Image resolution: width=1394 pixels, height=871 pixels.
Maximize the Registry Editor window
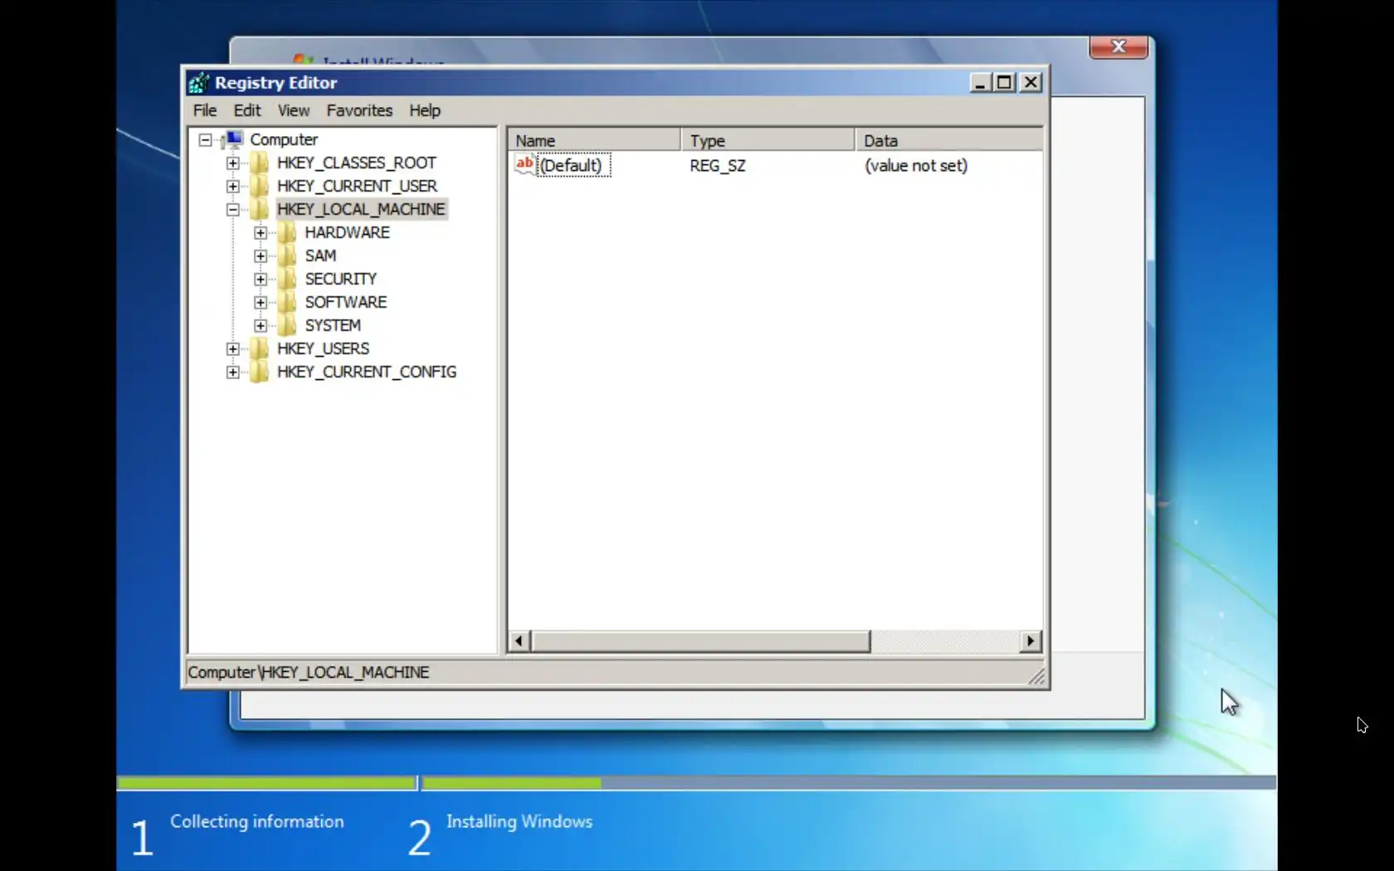1005,82
